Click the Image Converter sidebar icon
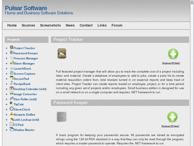Screen dimensions: 194x146 pos(11,93)
